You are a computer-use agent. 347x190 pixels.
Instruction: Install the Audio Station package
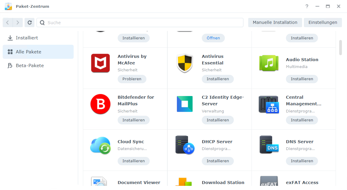302,79
